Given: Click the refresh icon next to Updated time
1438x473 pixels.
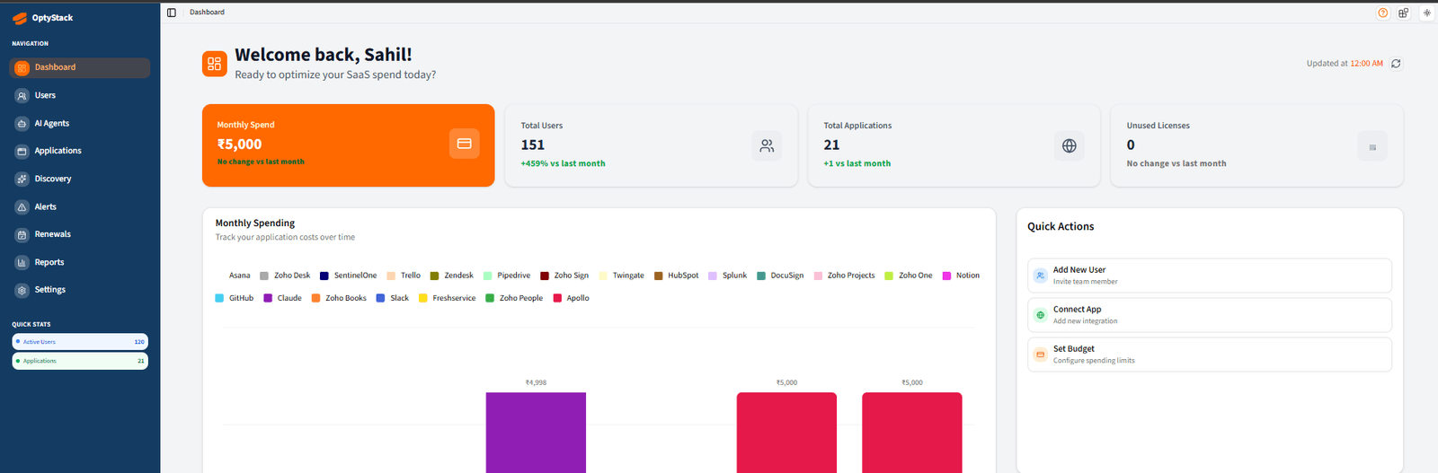Looking at the screenshot, I should coord(1396,64).
